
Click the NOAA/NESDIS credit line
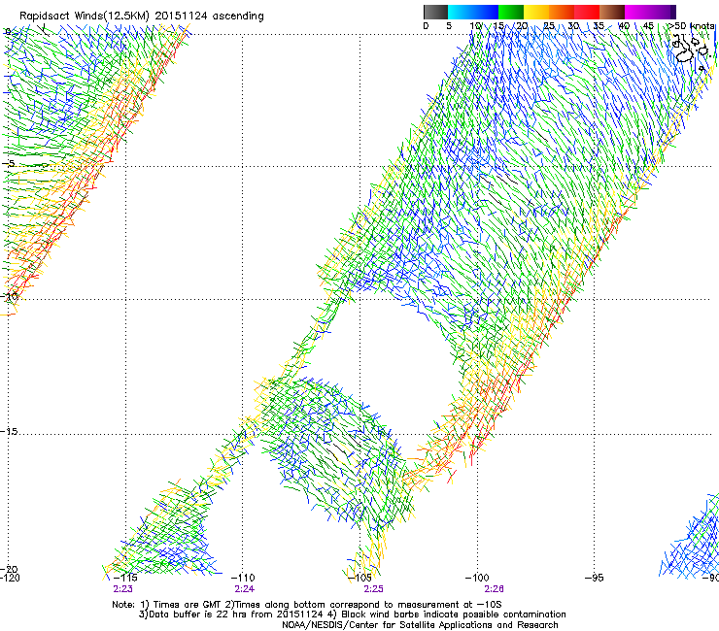[x=420, y=625]
